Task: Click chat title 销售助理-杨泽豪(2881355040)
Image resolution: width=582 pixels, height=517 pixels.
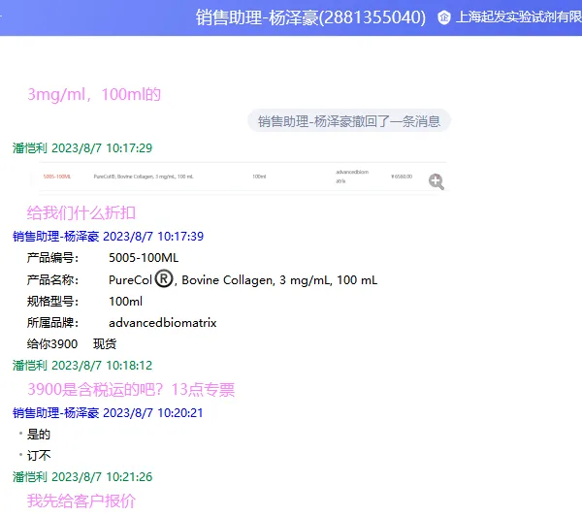Action: (x=310, y=17)
